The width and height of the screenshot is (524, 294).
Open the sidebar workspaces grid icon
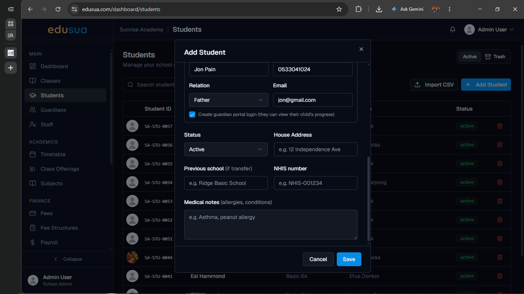[11, 24]
